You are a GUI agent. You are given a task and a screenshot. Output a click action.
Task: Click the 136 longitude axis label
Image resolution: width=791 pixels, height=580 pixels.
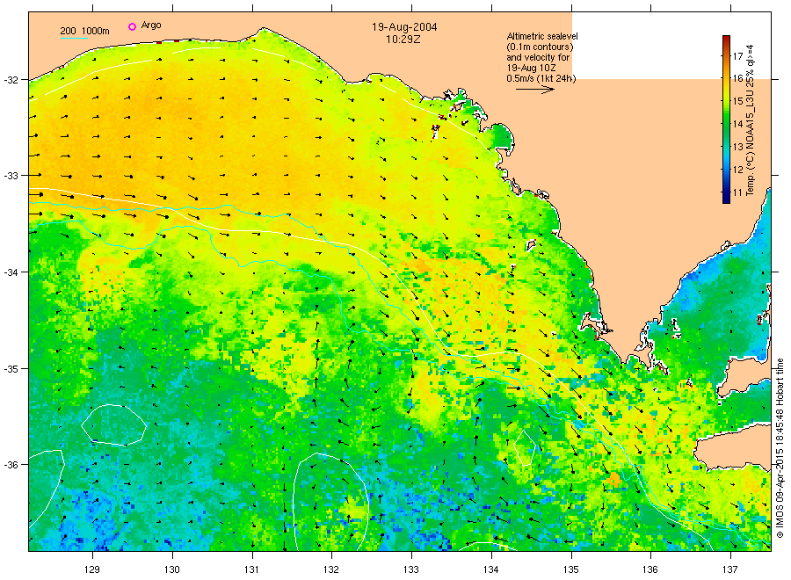tap(650, 569)
